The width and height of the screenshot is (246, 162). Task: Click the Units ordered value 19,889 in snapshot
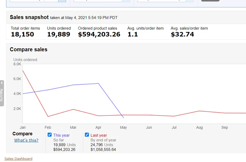[59, 34]
